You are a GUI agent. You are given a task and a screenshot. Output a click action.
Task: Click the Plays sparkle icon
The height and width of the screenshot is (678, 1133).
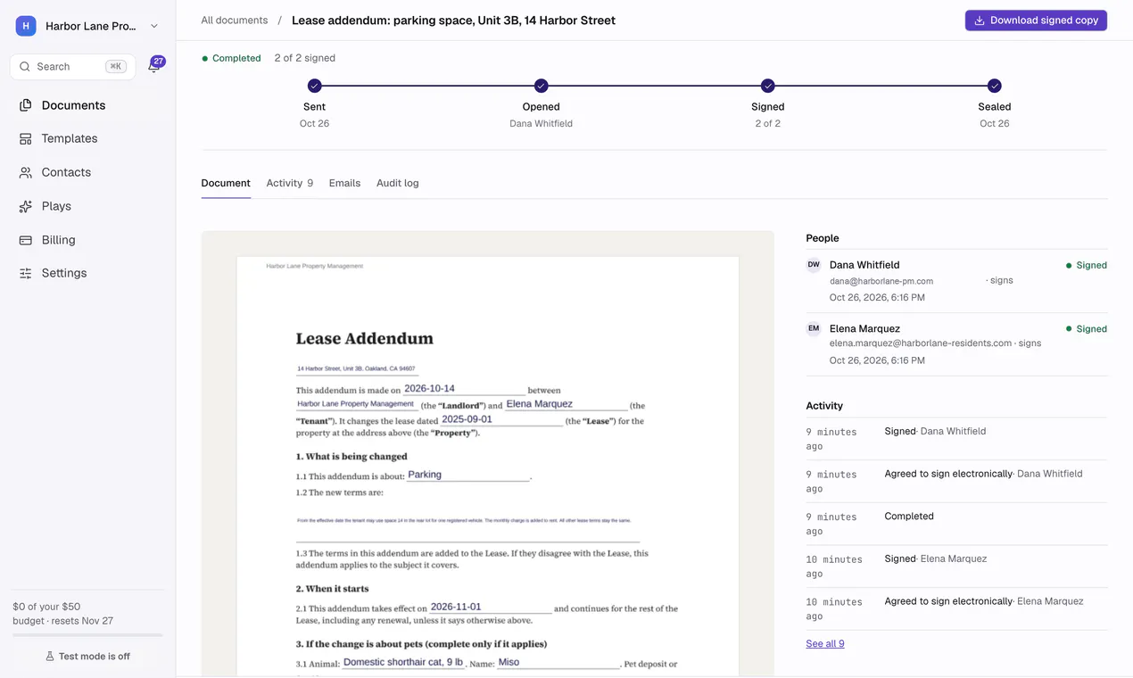click(x=26, y=206)
